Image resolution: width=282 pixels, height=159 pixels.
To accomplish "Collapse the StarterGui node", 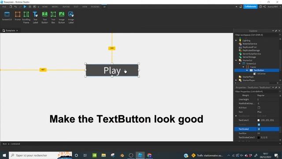I will [236, 61].
